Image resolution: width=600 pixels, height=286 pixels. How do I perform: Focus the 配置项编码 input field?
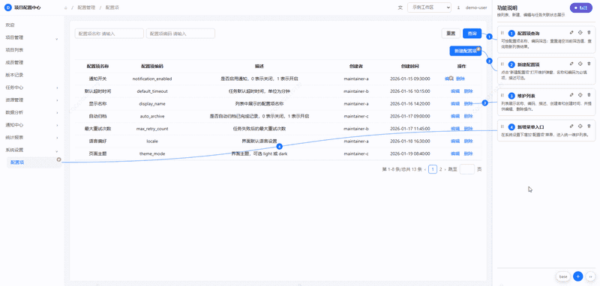pos(181,34)
